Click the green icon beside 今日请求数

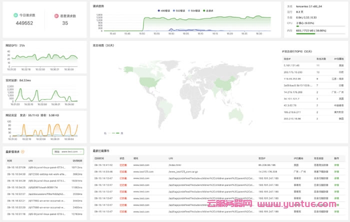coord(17,16)
